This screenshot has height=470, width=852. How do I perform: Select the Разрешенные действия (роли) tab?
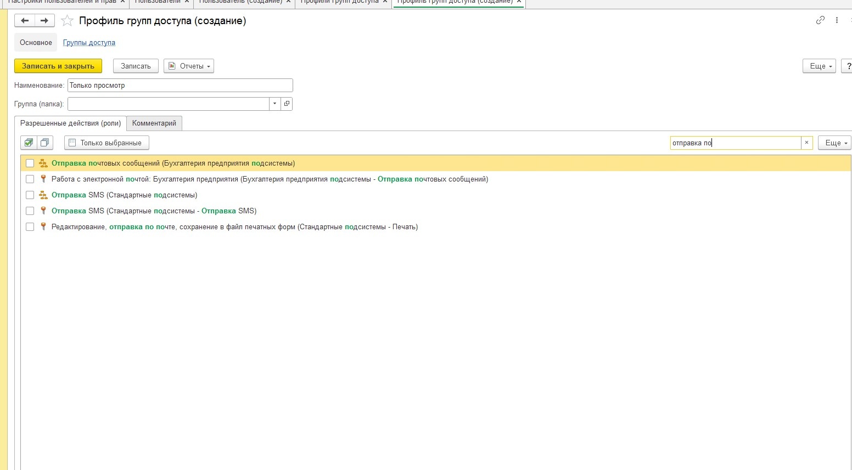pos(70,123)
